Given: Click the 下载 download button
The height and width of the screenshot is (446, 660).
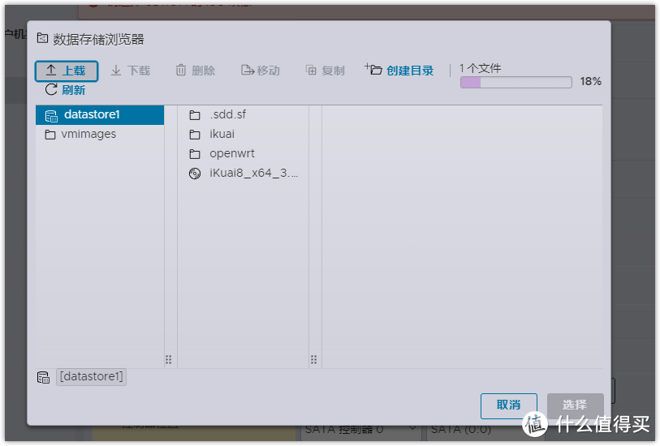Looking at the screenshot, I should pyautogui.click(x=131, y=71).
